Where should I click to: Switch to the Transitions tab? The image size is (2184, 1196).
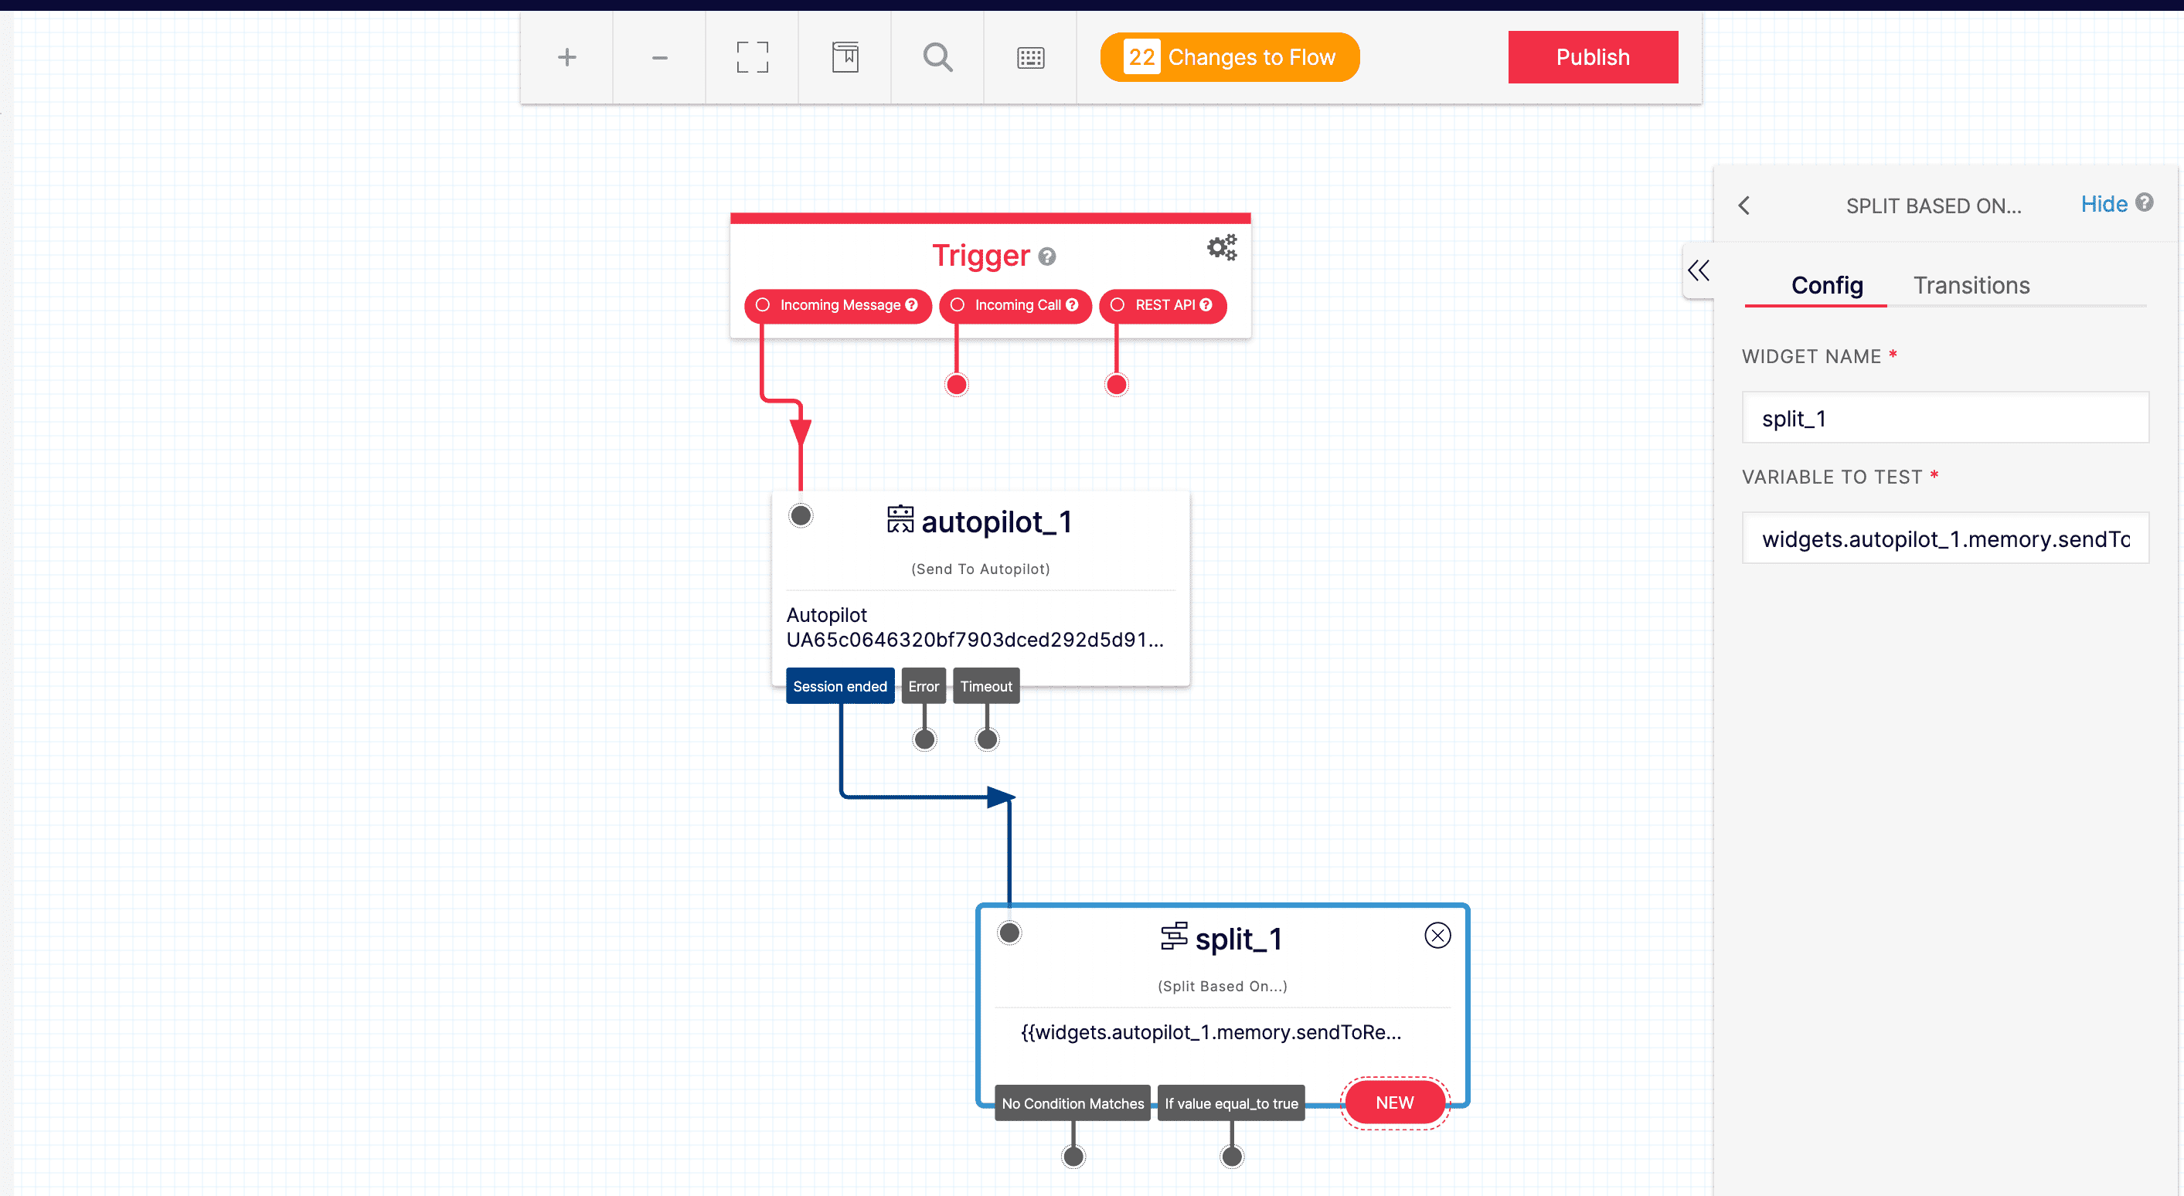[x=1971, y=286]
